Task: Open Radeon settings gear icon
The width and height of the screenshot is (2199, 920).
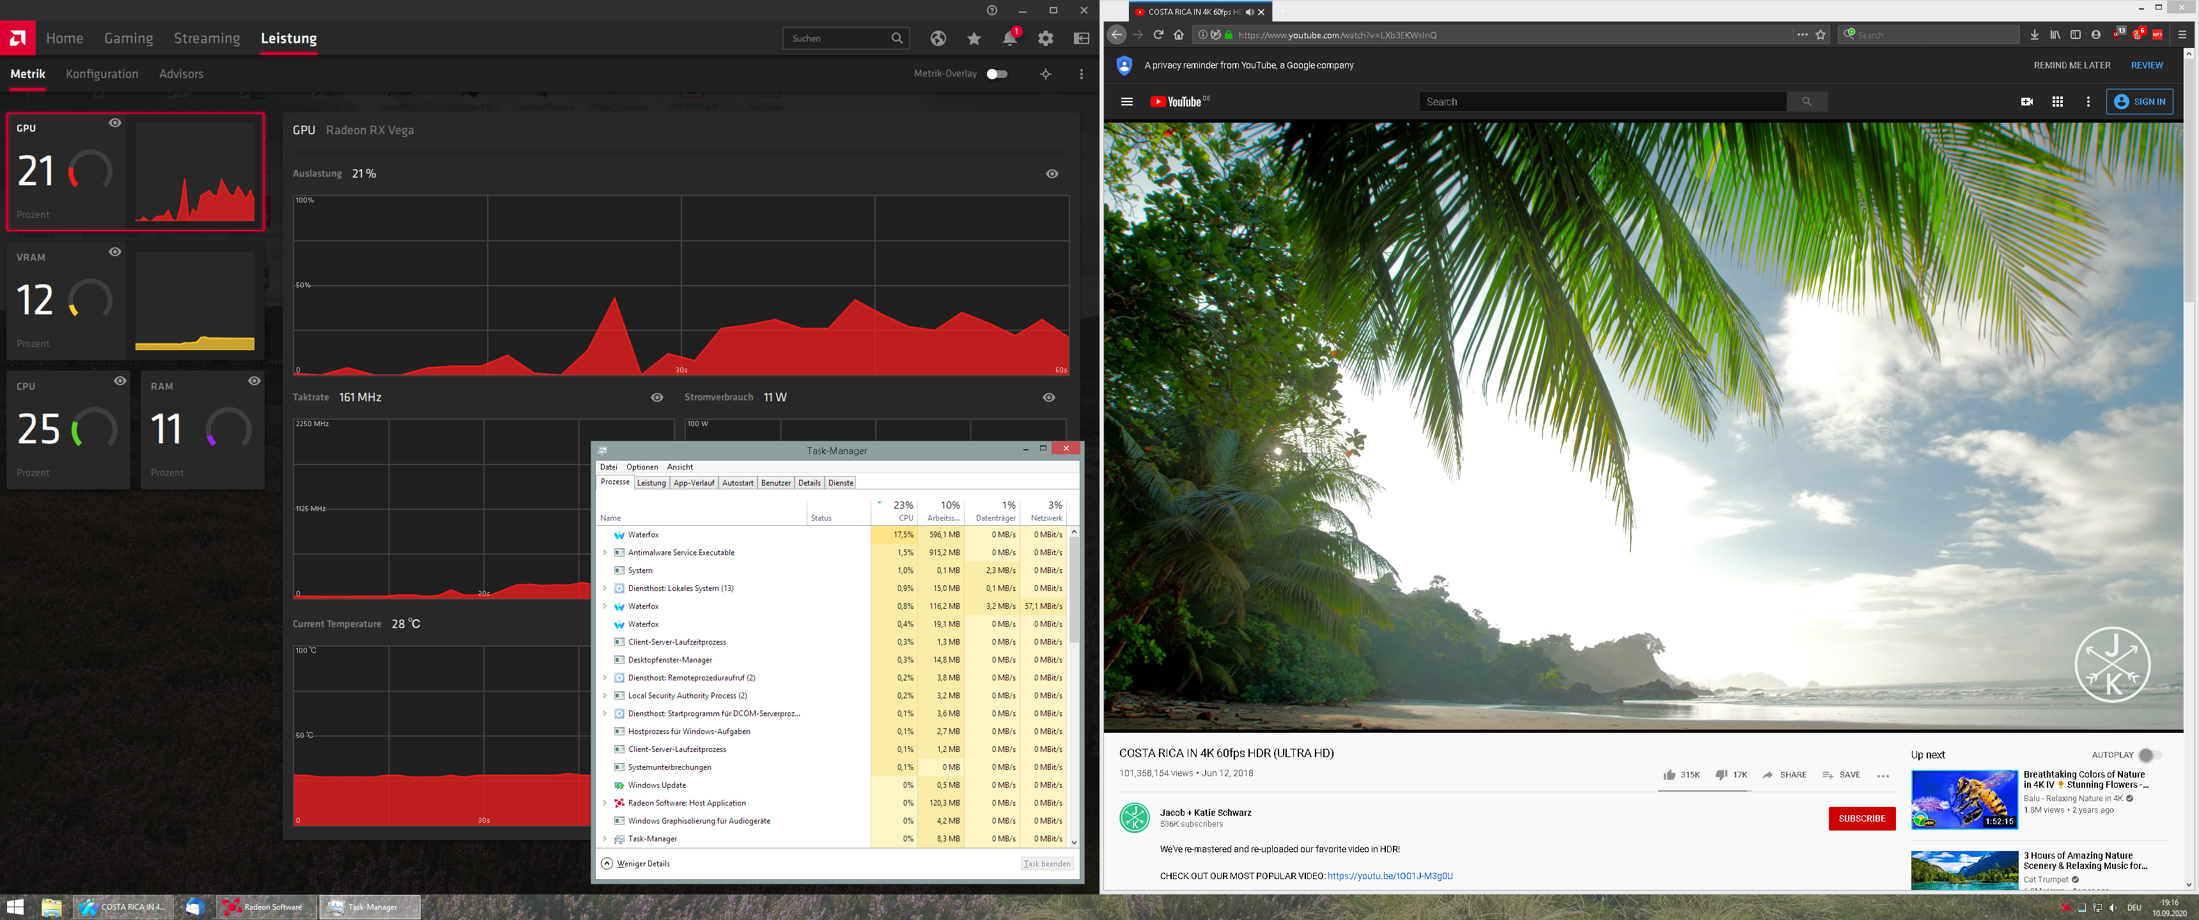Action: tap(1046, 38)
